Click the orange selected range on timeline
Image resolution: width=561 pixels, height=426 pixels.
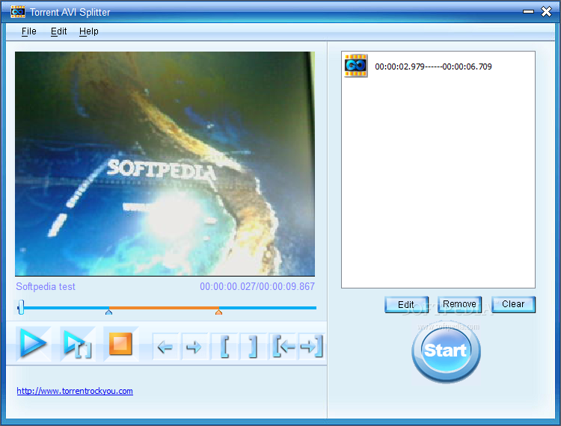(x=164, y=307)
